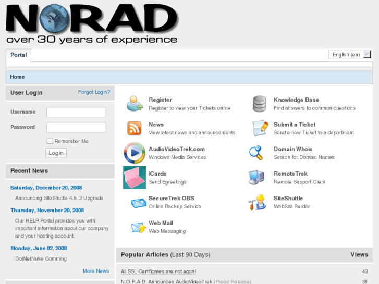Image resolution: width=379 pixels, height=284 pixels.
Task: Open the SecureTrek OBS title link
Action: pyautogui.click(x=172, y=199)
